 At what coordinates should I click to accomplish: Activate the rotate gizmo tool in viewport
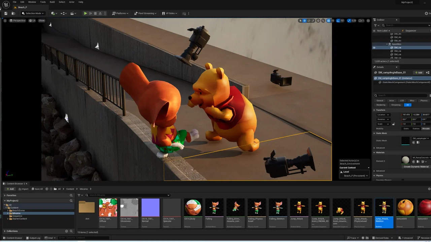[x=309, y=21]
